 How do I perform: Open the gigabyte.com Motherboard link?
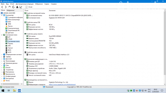click(62, 84)
